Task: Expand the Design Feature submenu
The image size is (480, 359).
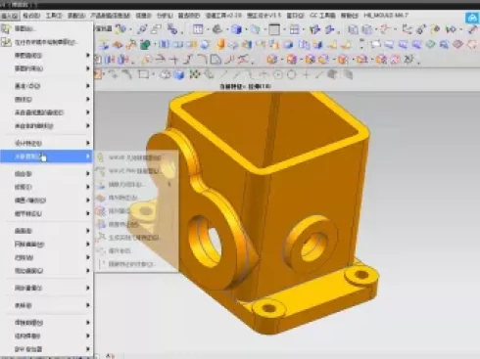Action: tap(46, 143)
